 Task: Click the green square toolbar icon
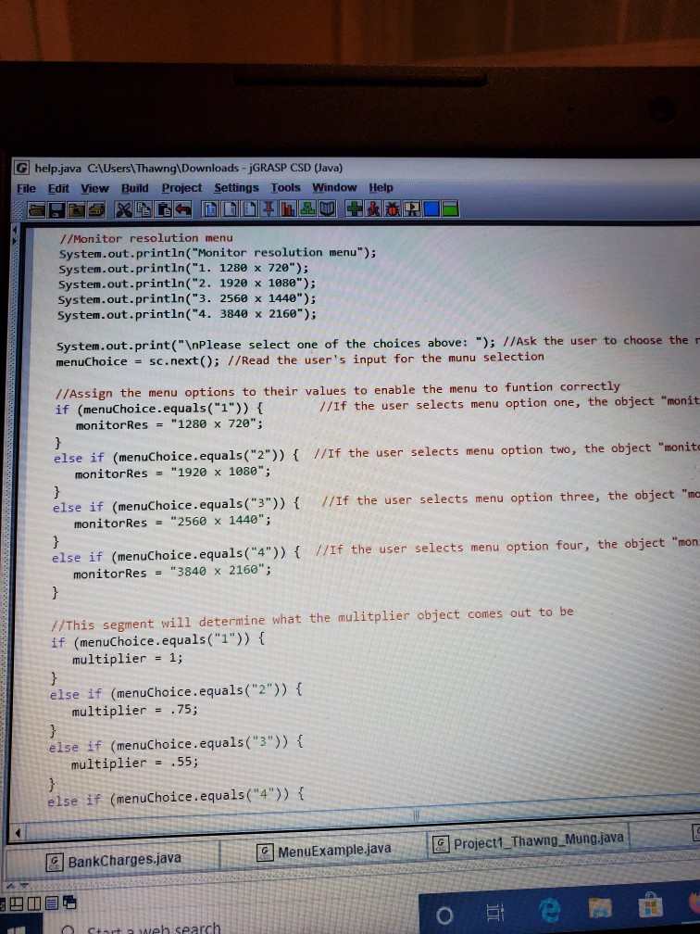[450, 209]
